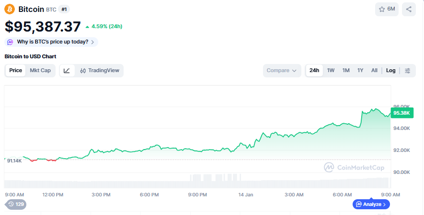The height and width of the screenshot is (215, 424).
Task: Toggle Log scale on chart
Action: pos(391,71)
